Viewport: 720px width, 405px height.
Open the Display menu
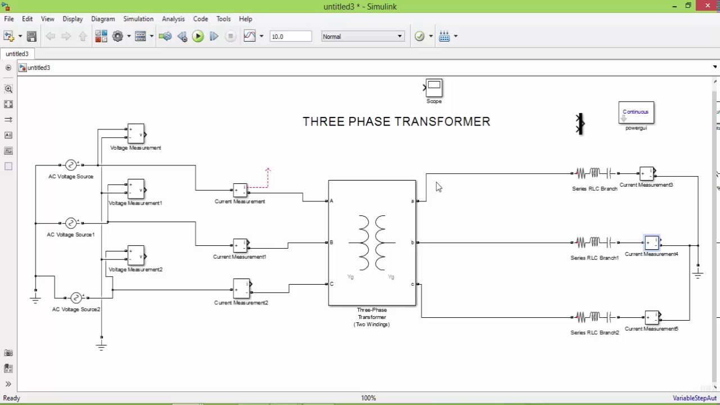pyautogui.click(x=73, y=19)
